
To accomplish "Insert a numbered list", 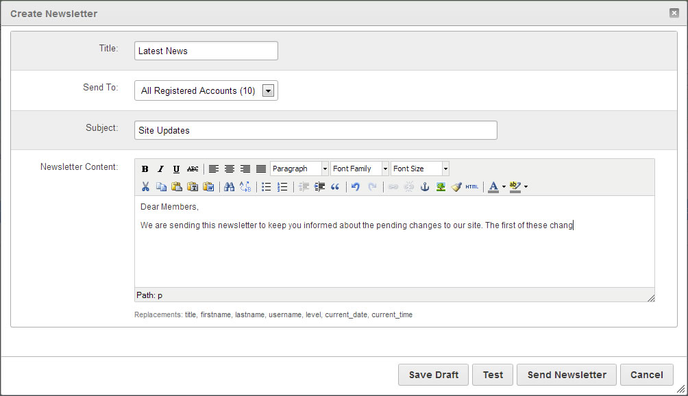I will (x=282, y=187).
